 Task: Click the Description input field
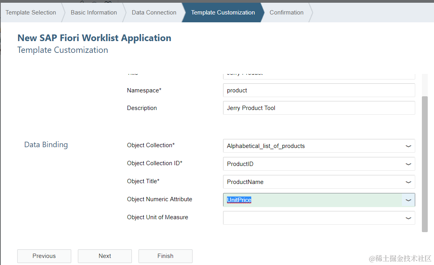coord(319,108)
